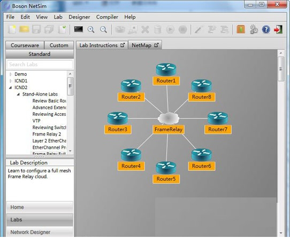Click the grayed add router device icon
290x246 pixels.
pyautogui.click(x=120, y=29)
